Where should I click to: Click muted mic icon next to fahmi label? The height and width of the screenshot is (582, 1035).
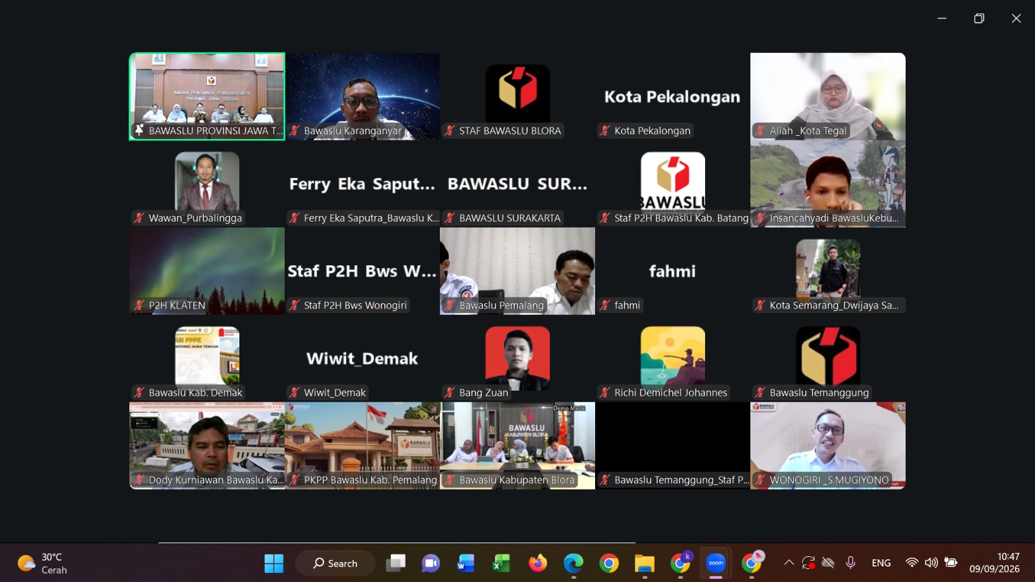click(x=605, y=305)
